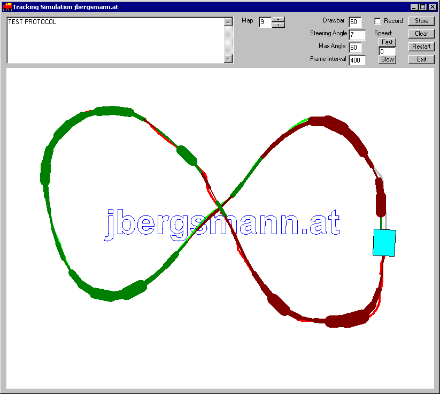The image size is (440, 394).
Task: Click the Frame Interval input field
Action: click(357, 60)
